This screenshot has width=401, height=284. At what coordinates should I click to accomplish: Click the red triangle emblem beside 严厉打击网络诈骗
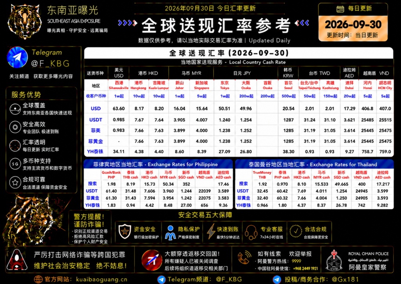pyautogui.click(x=17, y=260)
